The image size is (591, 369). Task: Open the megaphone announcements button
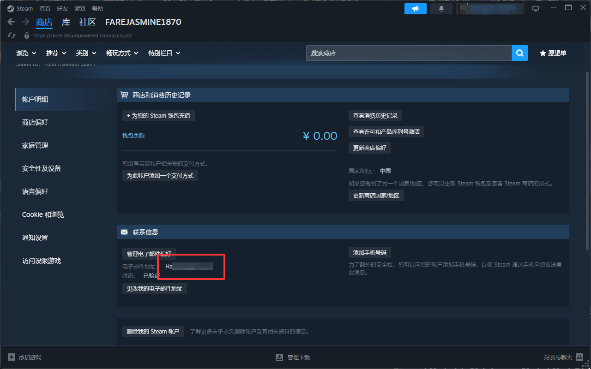coord(416,9)
